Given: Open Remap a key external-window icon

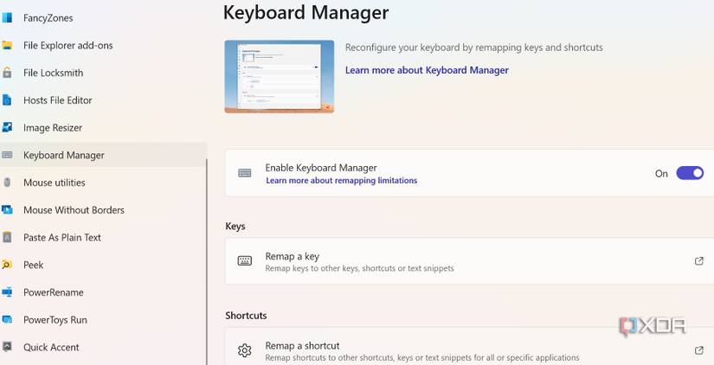Looking at the screenshot, I should click(699, 261).
